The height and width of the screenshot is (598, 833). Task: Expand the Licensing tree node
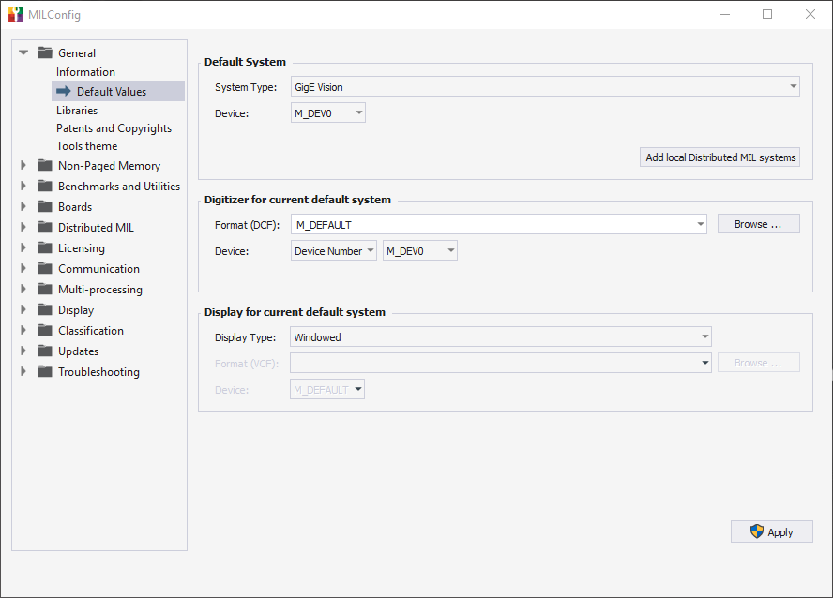[23, 247]
